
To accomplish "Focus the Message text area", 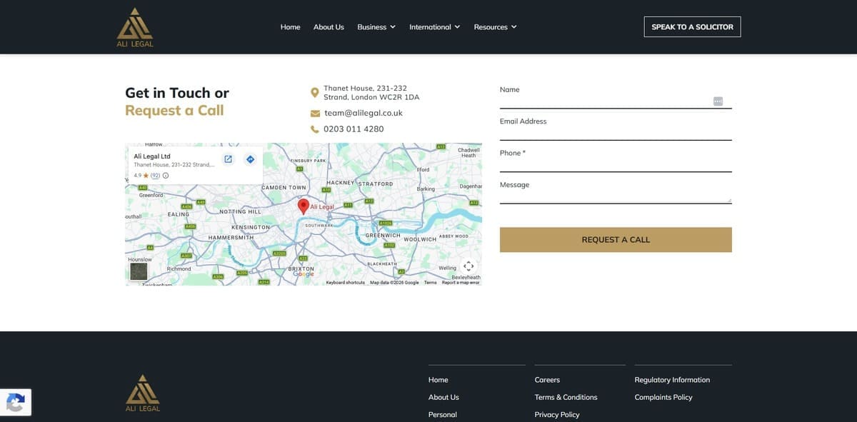I will click(x=616, y=196).
